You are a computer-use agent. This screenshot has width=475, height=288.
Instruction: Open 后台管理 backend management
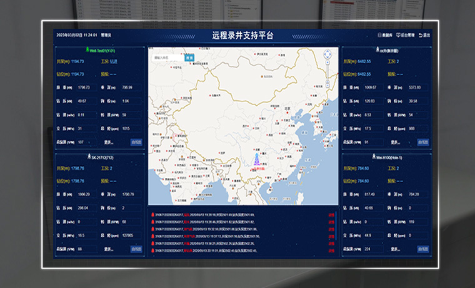point(401,35)
